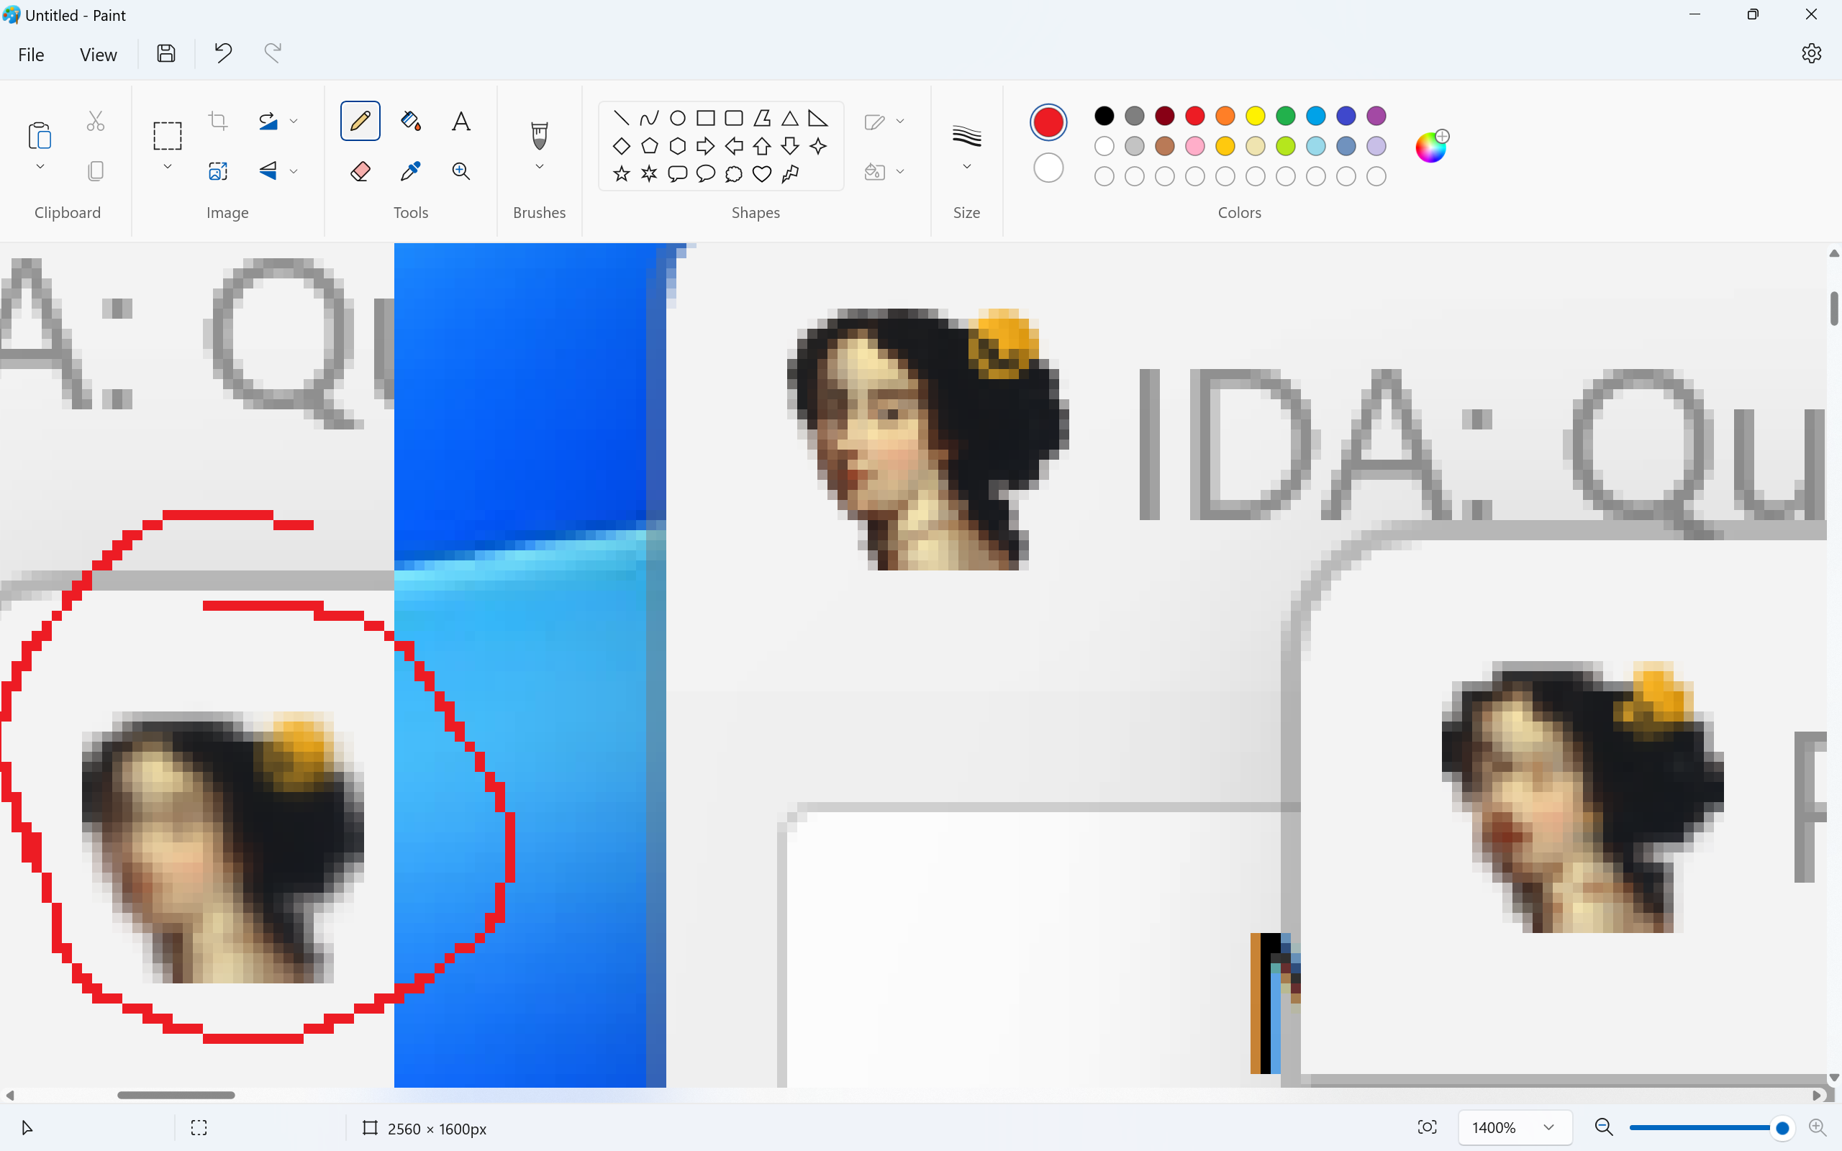Click the Undo arrow
Viewport: 1842px width, 1151px height.
pos(223,53)
